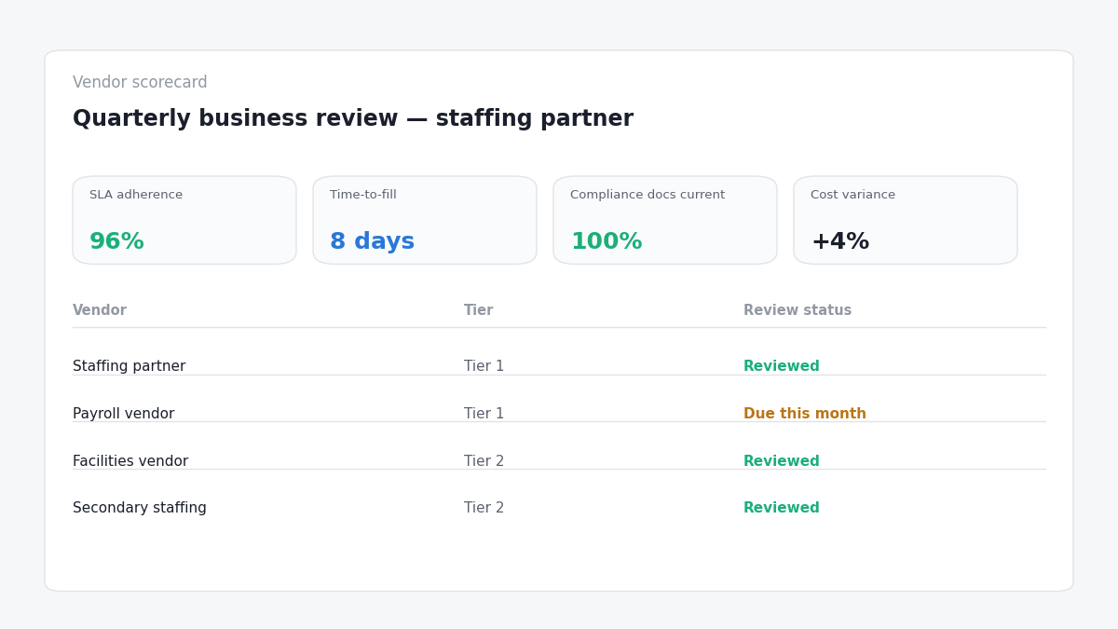Sort by the Tier column header

pyautogui.click(x=479, y=310)
